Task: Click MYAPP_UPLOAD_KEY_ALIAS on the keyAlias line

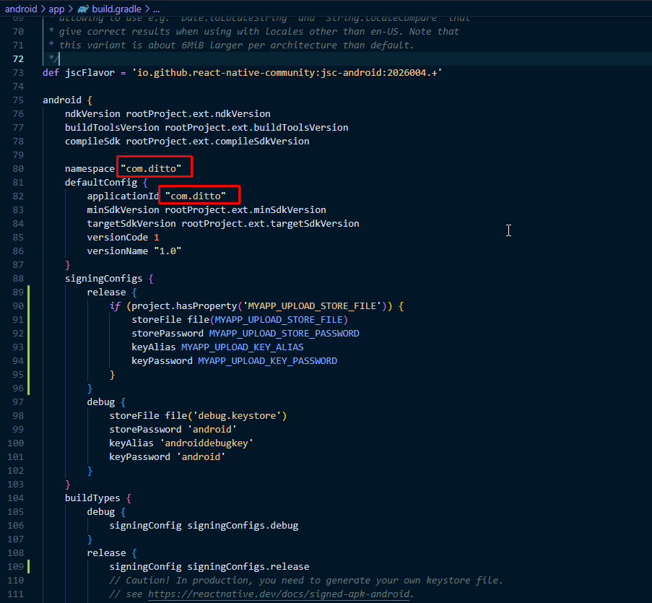Action: tap(242, 347)
